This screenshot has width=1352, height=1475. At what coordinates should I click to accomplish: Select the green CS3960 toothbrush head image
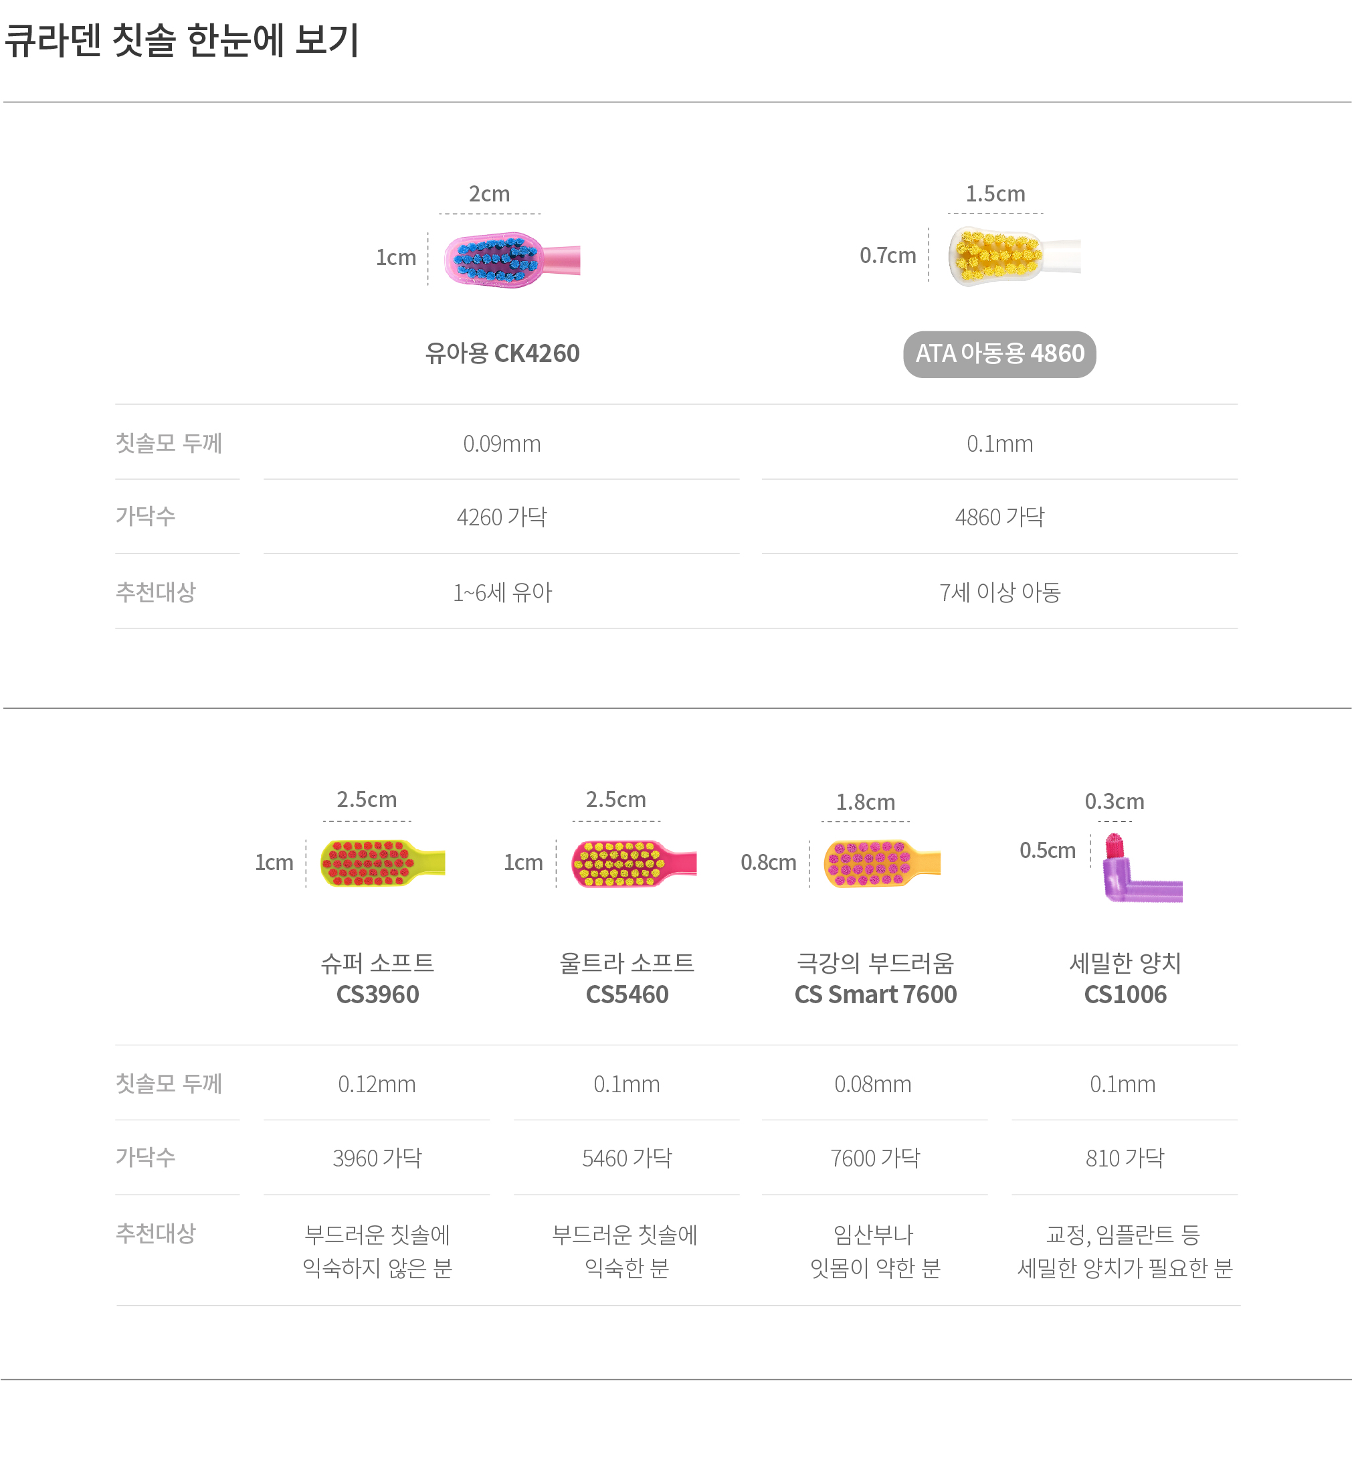383,863
